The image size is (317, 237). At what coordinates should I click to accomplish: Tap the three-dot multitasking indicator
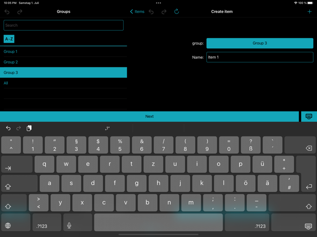158,3
